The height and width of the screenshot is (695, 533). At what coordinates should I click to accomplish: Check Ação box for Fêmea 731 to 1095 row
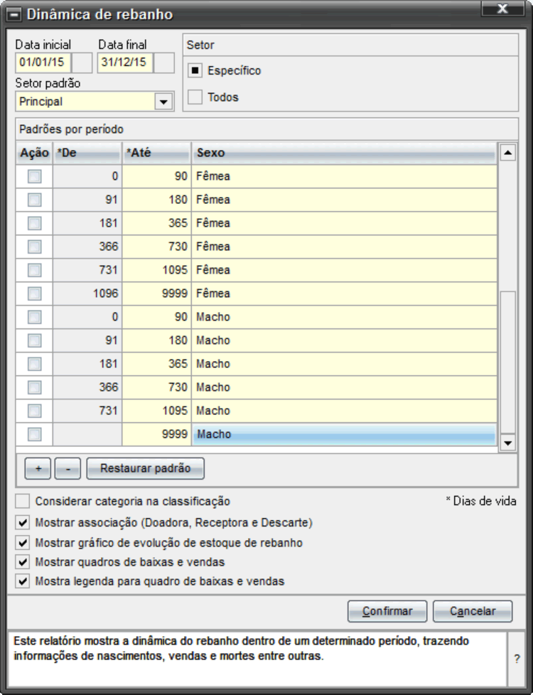[x=35, y=270]
